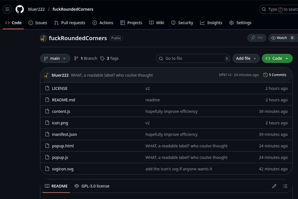
Task: Open the 'readme' commit message link
Action: tap(153, 100)
